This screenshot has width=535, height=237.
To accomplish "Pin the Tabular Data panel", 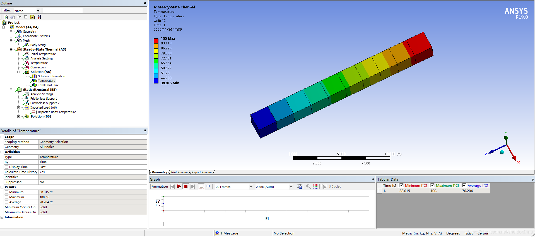I will click(x=532, y=179).
